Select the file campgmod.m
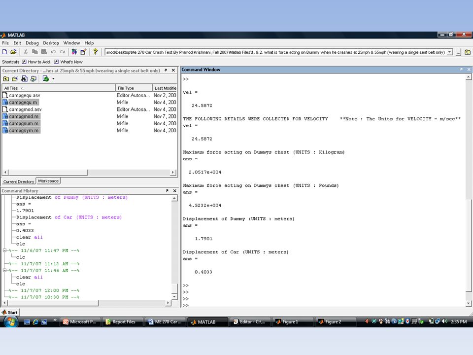The height and width of the screenshot is (355, 473). 24,116
